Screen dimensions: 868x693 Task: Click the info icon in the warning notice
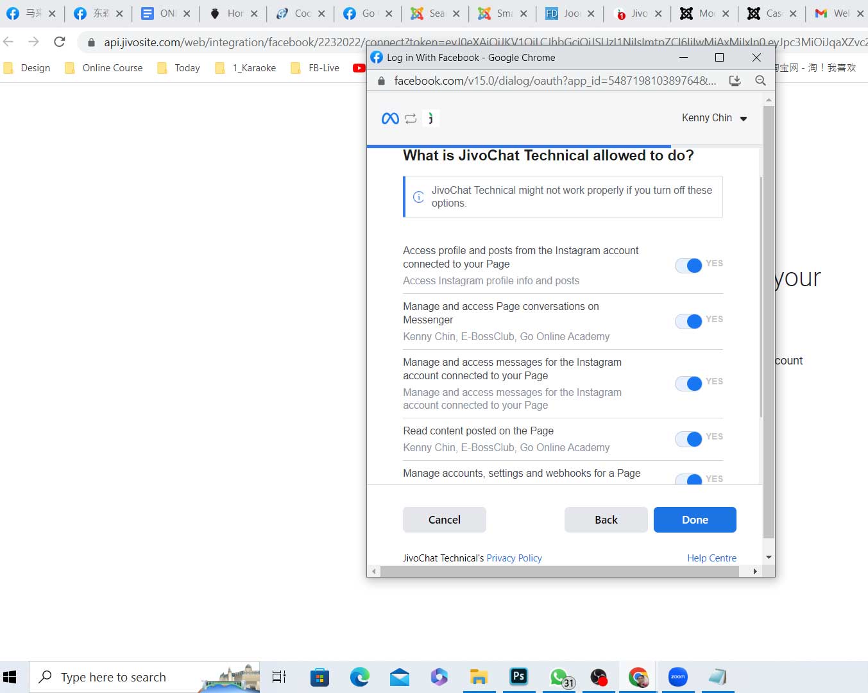tap(418, 197)
